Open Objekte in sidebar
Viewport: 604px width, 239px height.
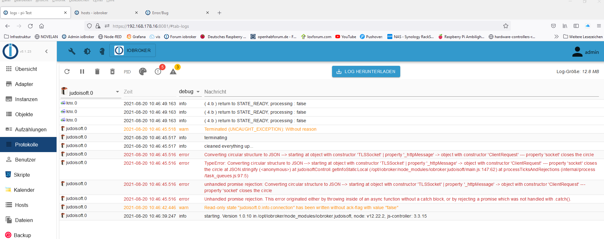point(28,114)
